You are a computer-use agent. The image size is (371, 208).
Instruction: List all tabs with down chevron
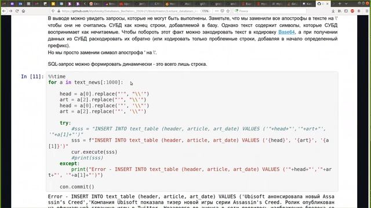point(346,4)
